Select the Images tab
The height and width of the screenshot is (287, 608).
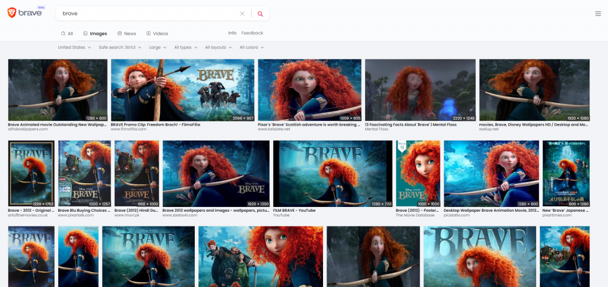click(95, 34)
